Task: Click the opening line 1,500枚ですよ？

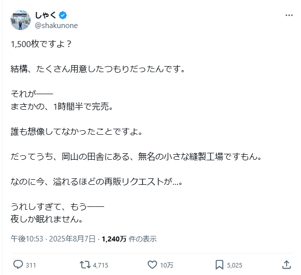Action: (41, 44)
